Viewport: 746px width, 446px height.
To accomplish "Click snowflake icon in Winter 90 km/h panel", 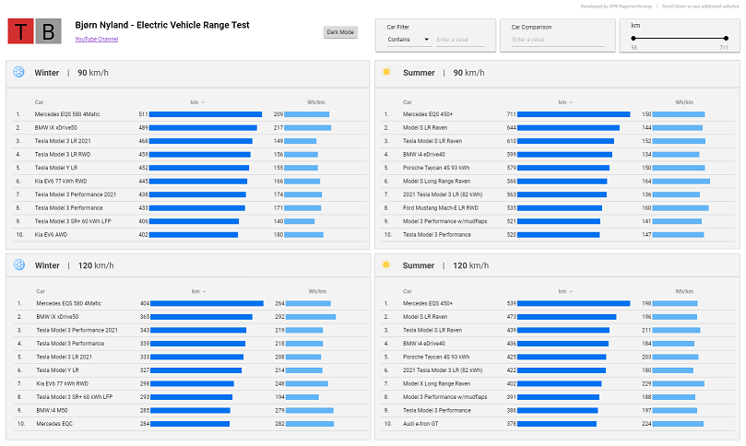I will [18, 72].
